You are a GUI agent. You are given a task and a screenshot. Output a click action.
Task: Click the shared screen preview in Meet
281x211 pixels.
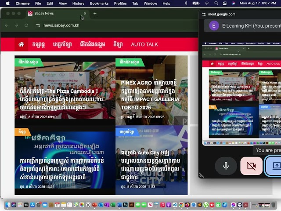(241, 93)
